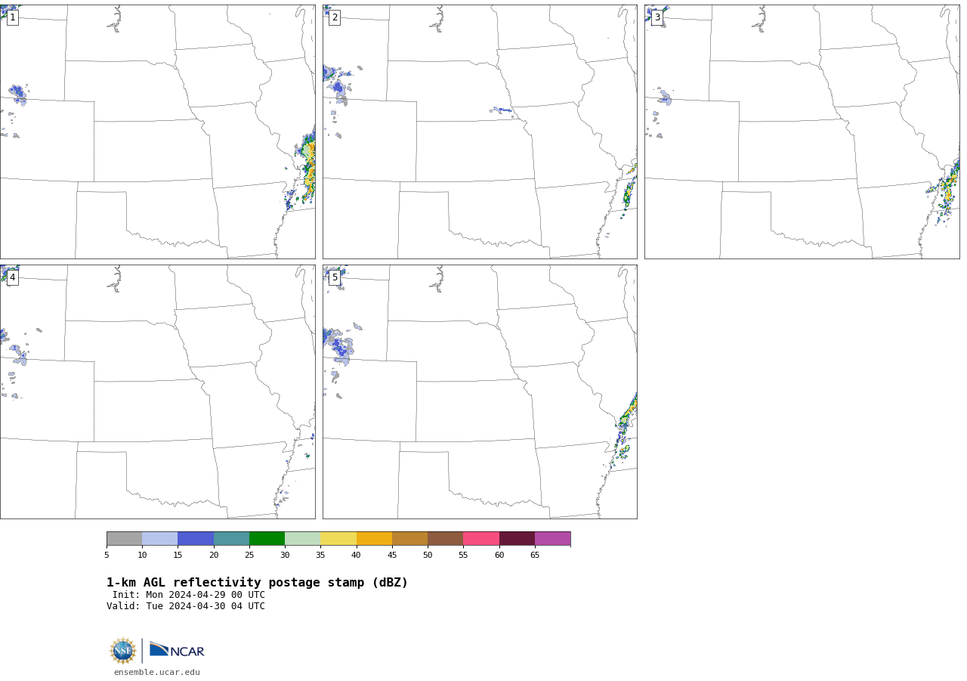Image resolution: width=967 pixels, height=681 pixels.
Task: Select the yellow 35-40 dBZ swatch
Action: pyautogui.click(x=338, y=538)
